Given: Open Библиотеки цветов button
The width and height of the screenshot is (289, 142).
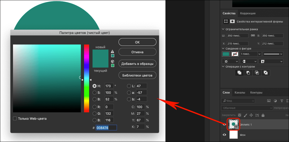Looking at the screenshot, I should click(x=137, y=75).
